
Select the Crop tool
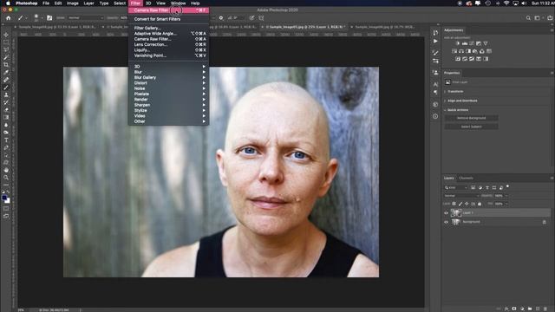click(x=6, y=65)
